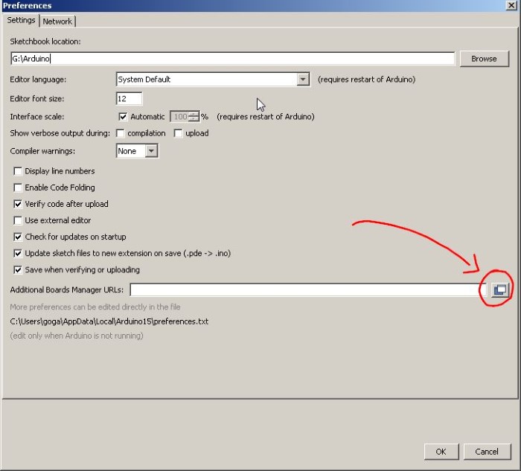Click into the Editor font size field
Image resolution: width=521 pixels, height=471 pixels.
pos(129,99)
